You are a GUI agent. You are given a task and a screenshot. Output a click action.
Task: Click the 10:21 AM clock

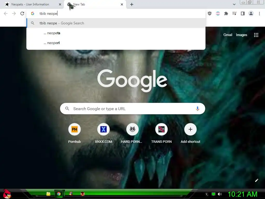243,194
